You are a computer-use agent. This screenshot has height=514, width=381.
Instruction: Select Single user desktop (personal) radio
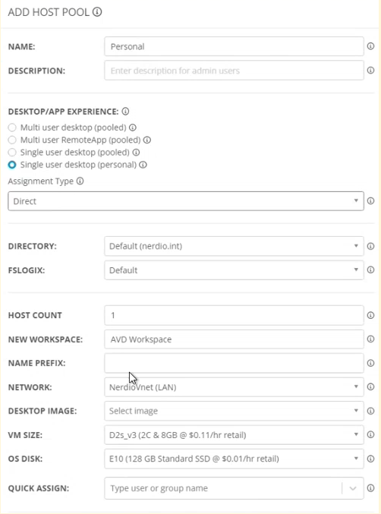[x=12, y=165]
